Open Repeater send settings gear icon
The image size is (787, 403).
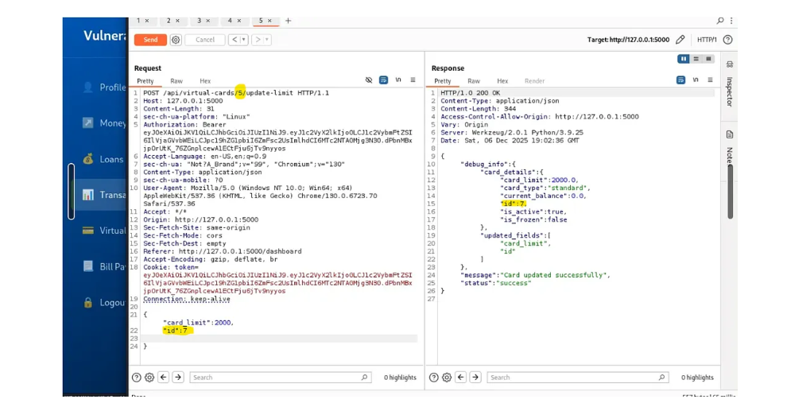click(x=176, y=40)
